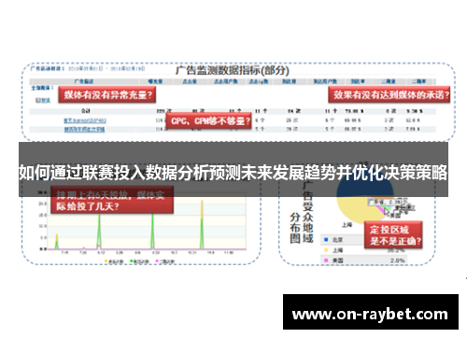Viewport: 467px width, 338px height.
Task: Click the green line chart legend dot
Action: [x=132, y=261]
